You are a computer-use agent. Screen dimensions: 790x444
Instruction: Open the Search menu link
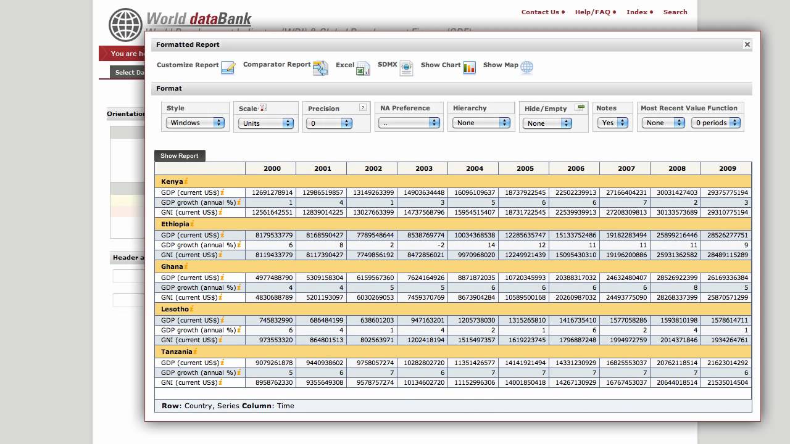coord(675,12)
